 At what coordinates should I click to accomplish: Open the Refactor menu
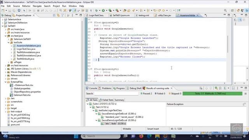click(26, 6)
